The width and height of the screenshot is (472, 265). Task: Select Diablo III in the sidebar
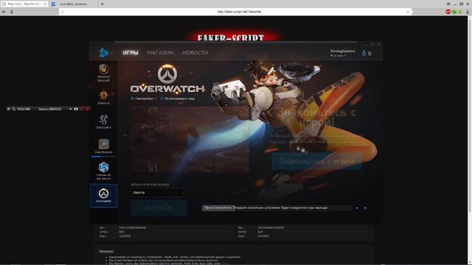tap(103, 97)
